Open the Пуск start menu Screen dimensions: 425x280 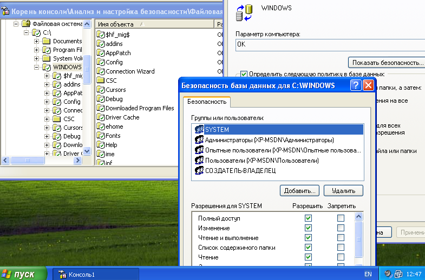(24, 274)
